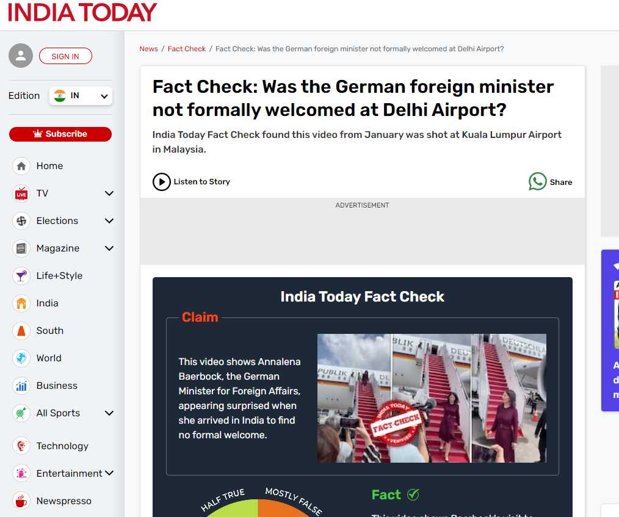Viewport: 619px width, 517px height.
Task: Click the red Subscribe button
Action: (60, 134)
